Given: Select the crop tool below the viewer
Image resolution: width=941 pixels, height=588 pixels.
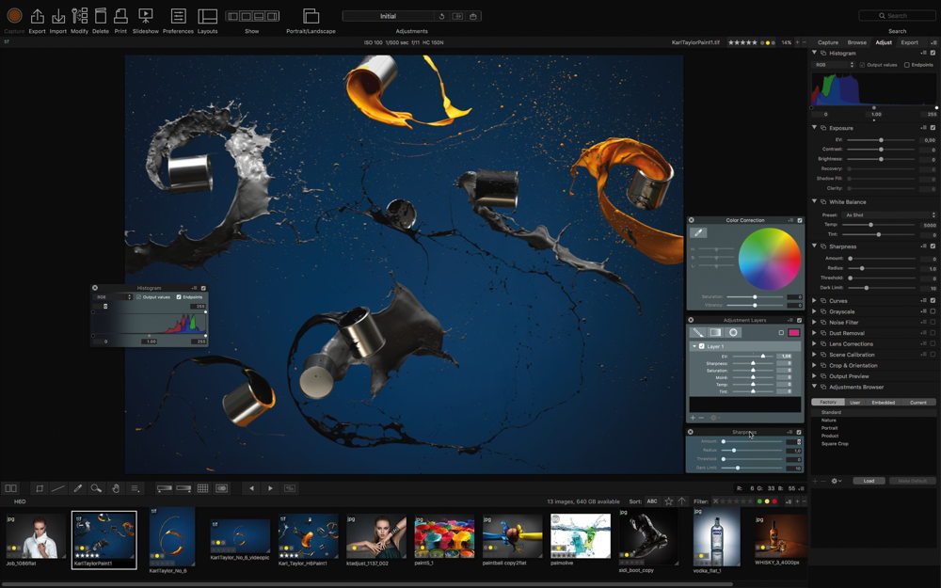Looking at the screenshot, I should click(40, 488).
